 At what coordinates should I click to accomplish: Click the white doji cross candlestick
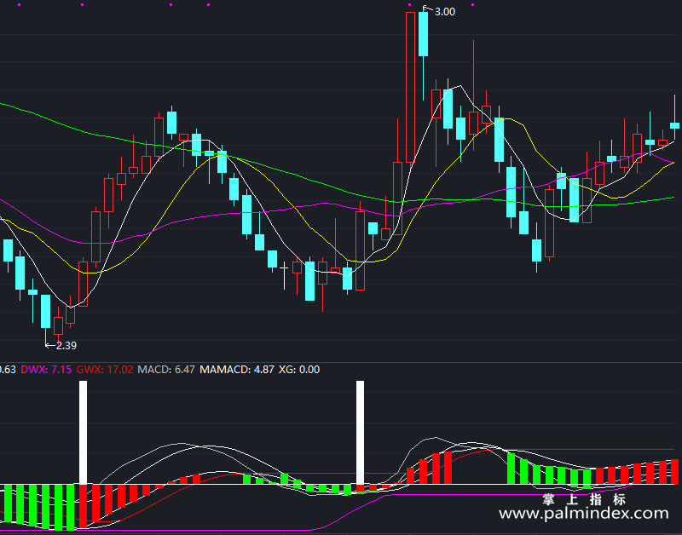click(x=285, y=274)
